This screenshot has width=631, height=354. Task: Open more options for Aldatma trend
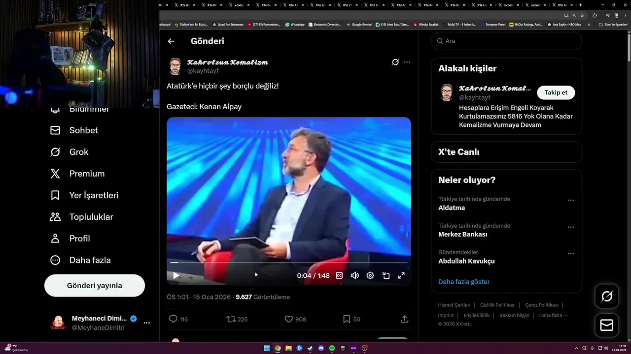coord(571,200)
